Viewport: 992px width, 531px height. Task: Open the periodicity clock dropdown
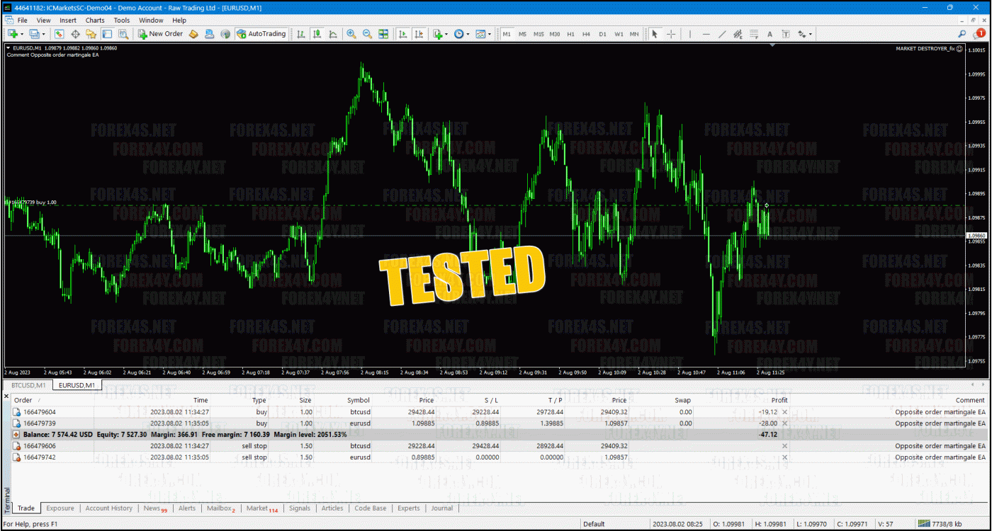(467, 33)
